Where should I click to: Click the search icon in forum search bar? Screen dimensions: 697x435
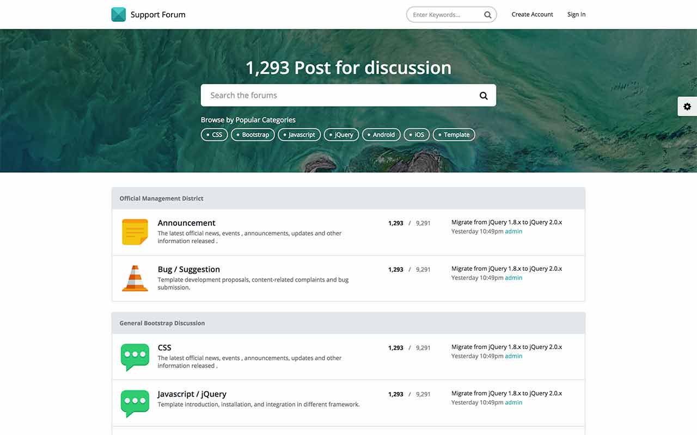[x=483, y=96]
